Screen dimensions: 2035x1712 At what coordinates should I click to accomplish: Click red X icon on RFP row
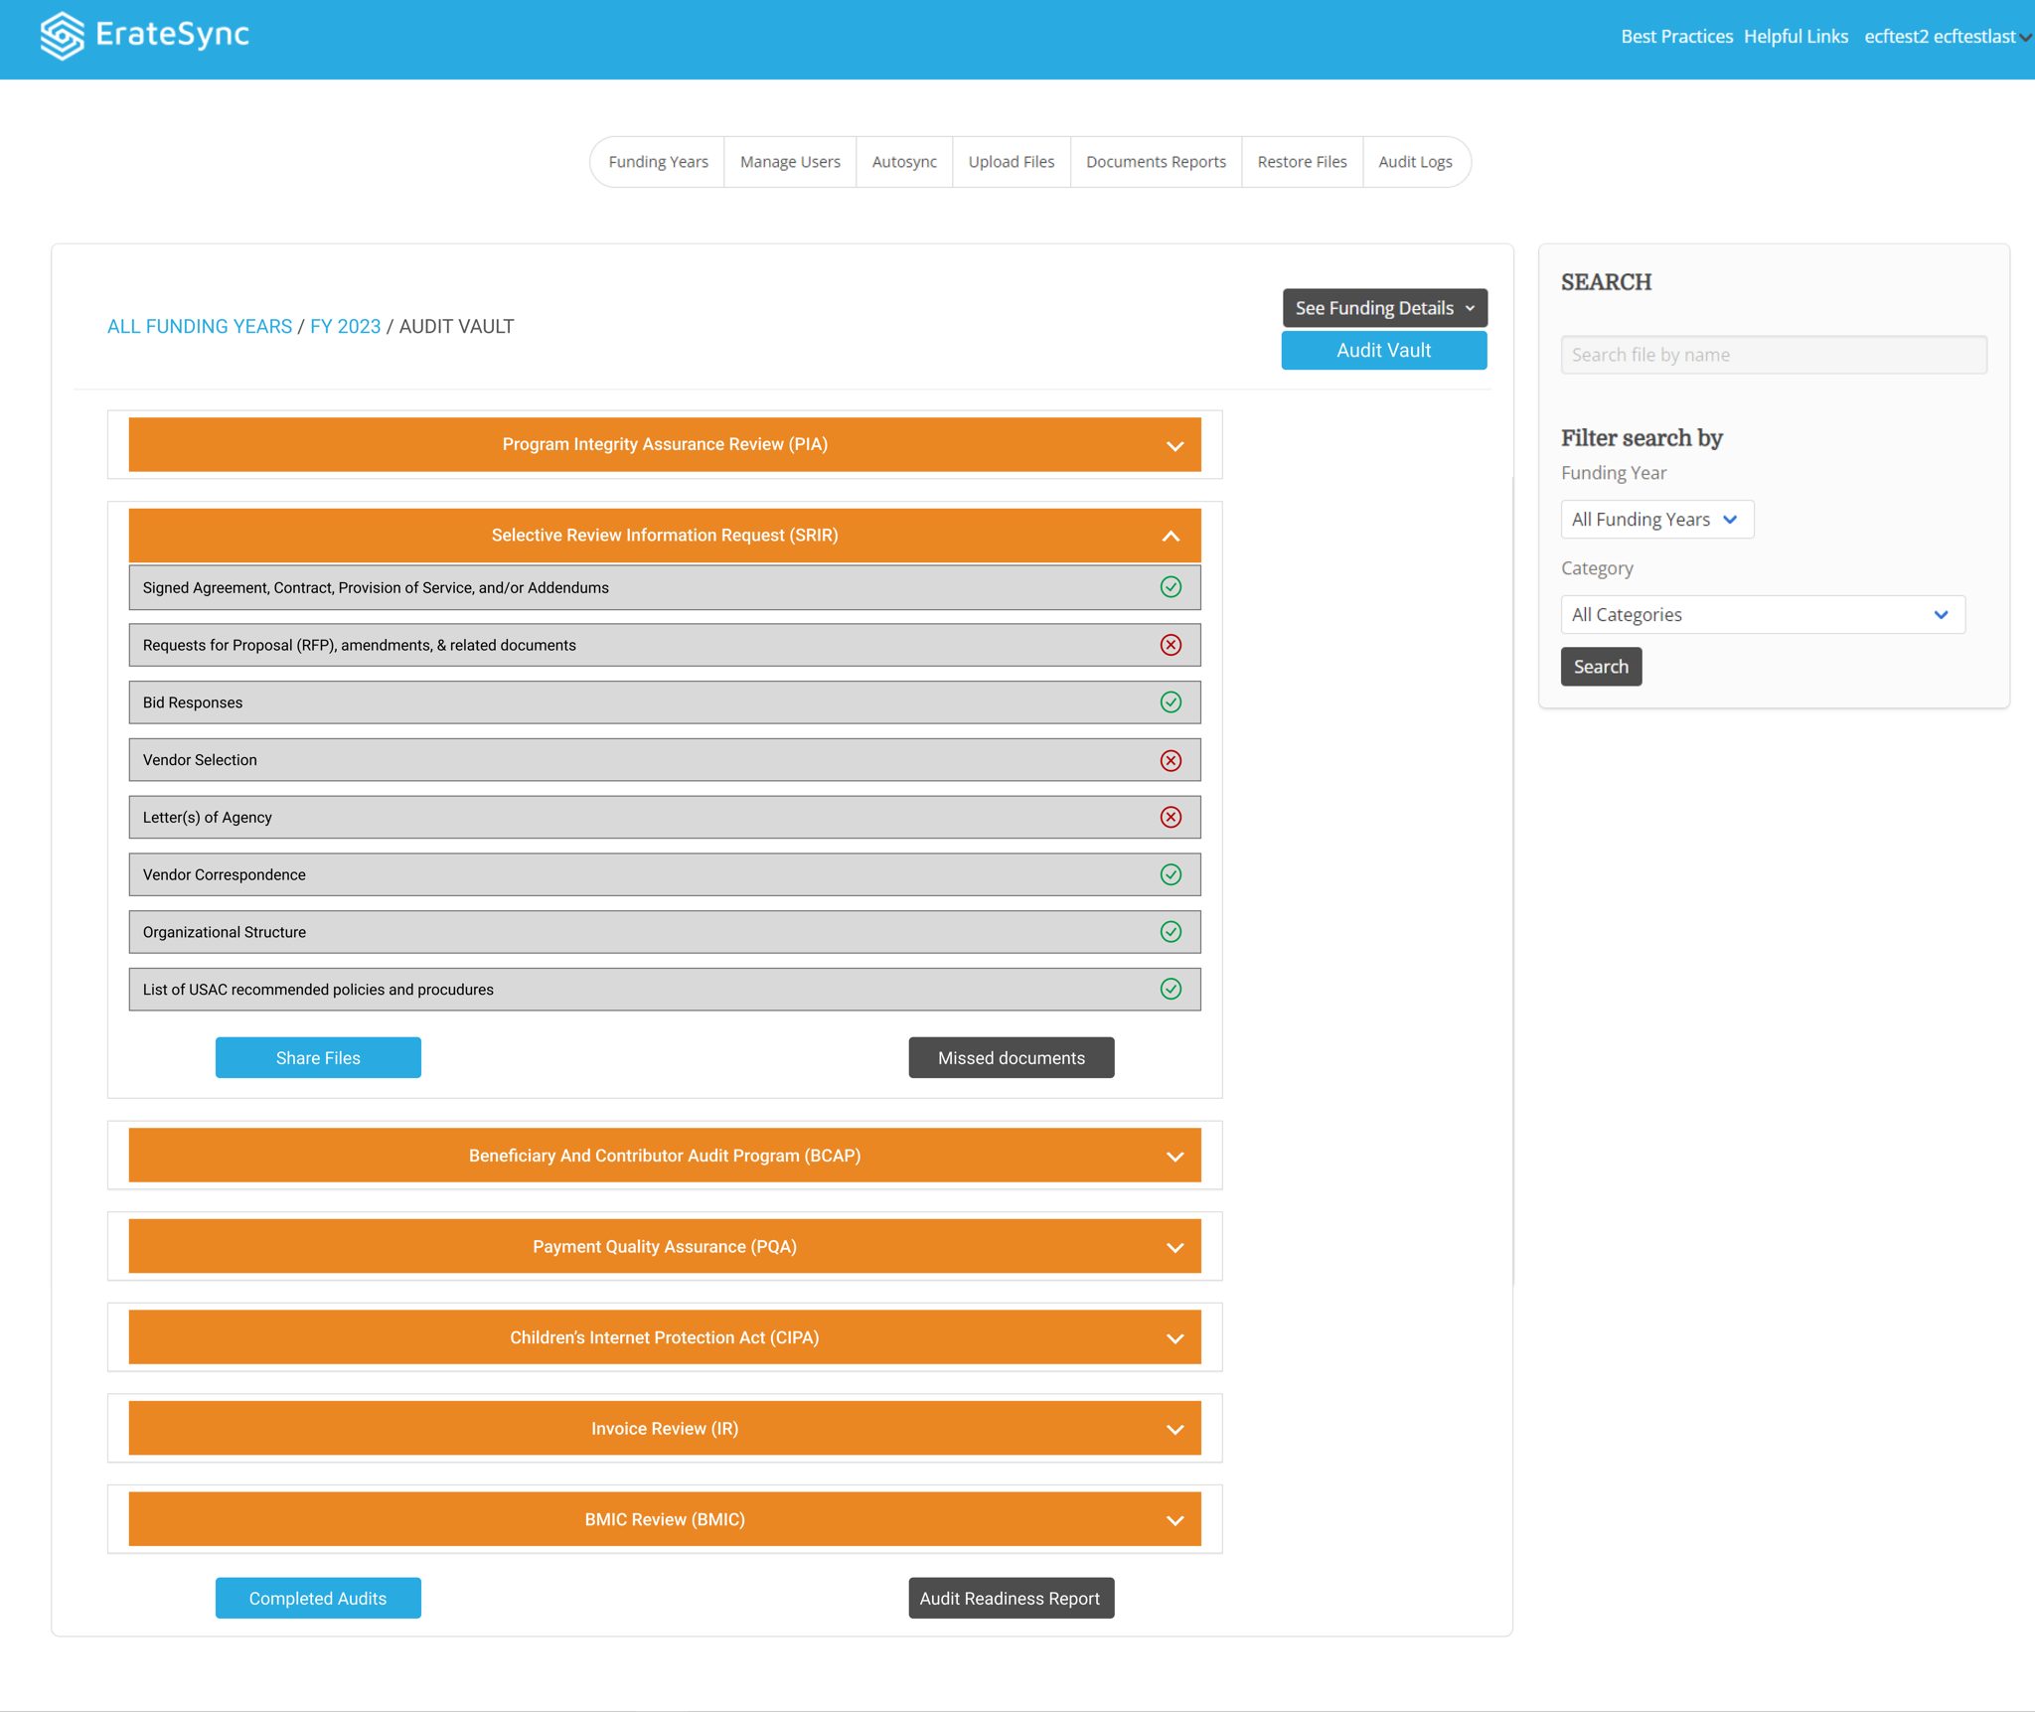pyautogui.click(x=1171, y=645)
